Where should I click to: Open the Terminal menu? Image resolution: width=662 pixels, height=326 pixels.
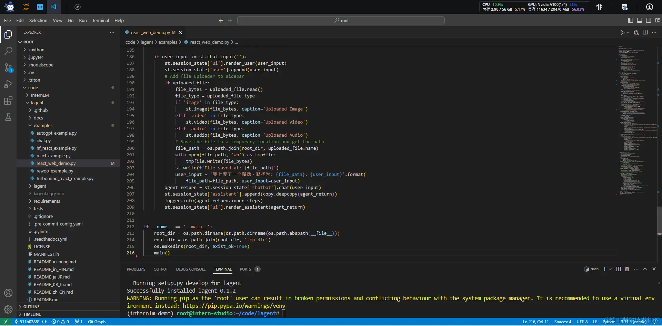100,21
